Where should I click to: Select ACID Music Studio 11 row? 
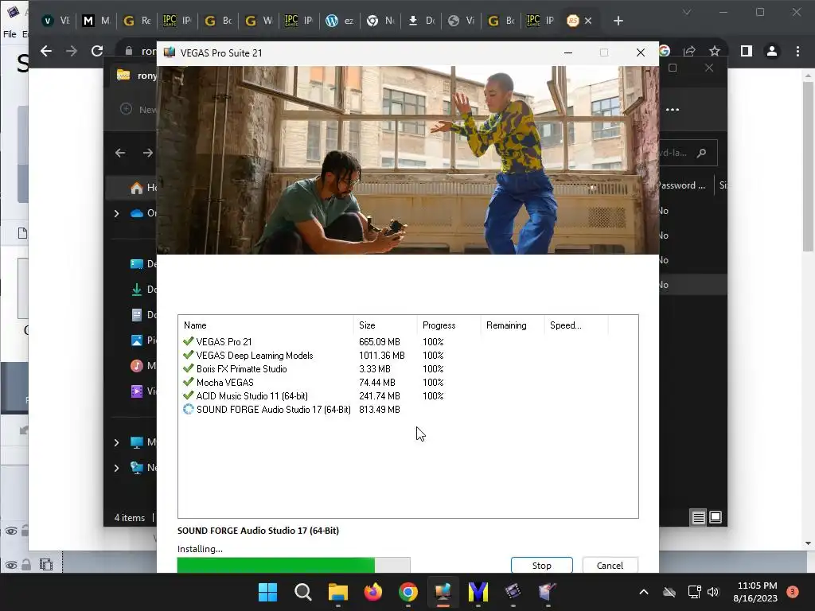click(408, 396)
